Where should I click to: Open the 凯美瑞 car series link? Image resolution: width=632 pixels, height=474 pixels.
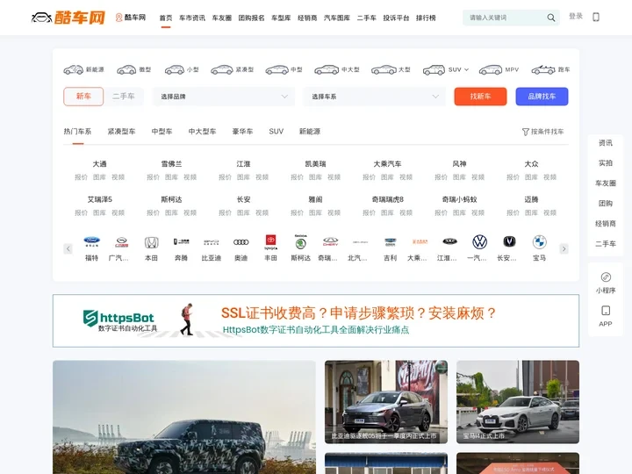pyautogui.click(x=316, y=164)
